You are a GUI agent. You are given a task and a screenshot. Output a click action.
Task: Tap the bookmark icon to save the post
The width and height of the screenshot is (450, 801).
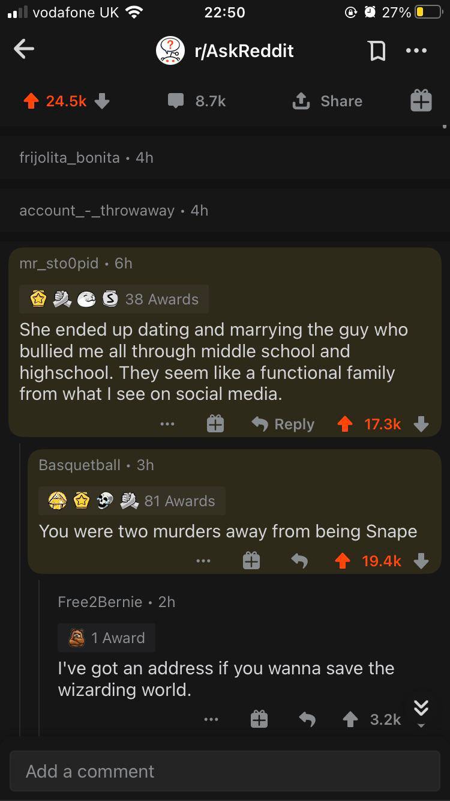[x=377, y=50]
